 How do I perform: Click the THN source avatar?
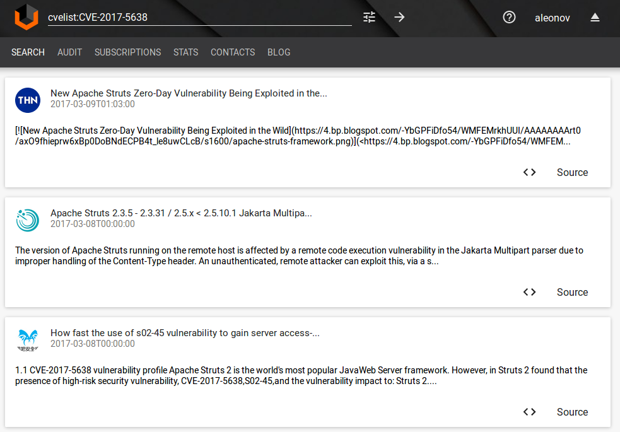pos(28,100)
